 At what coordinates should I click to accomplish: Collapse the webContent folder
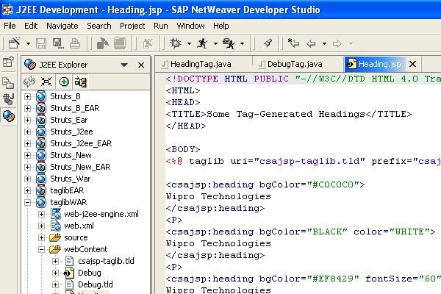[41, 249]
